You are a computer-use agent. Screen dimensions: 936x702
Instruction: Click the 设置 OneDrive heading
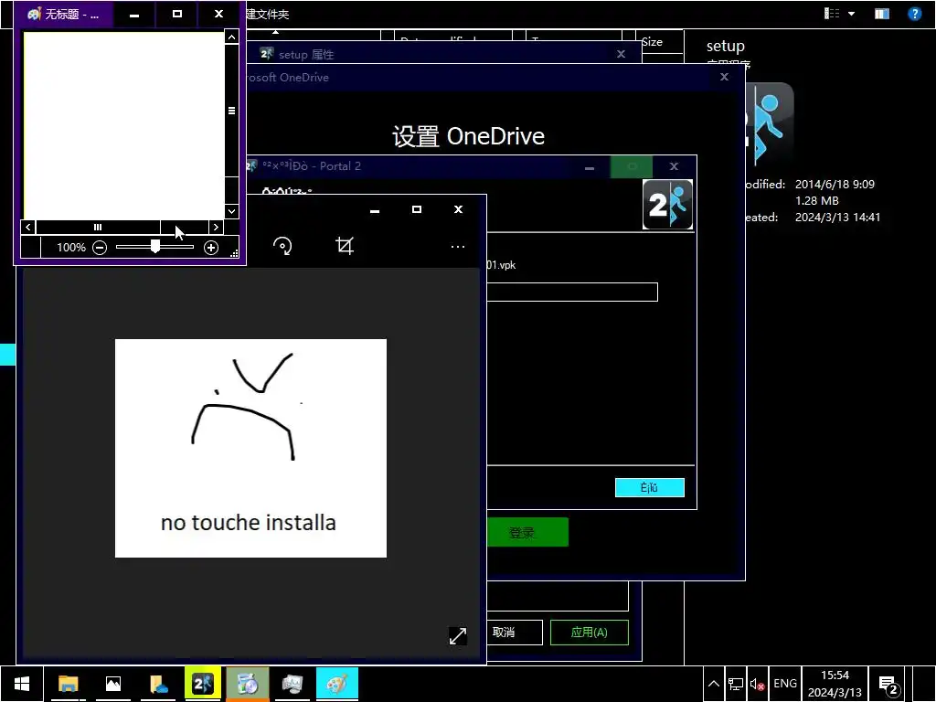pyautogui.click(x=469, y=136)
